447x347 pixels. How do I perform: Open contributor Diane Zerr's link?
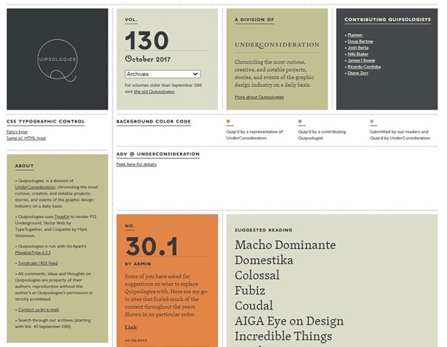coord(357,72)
